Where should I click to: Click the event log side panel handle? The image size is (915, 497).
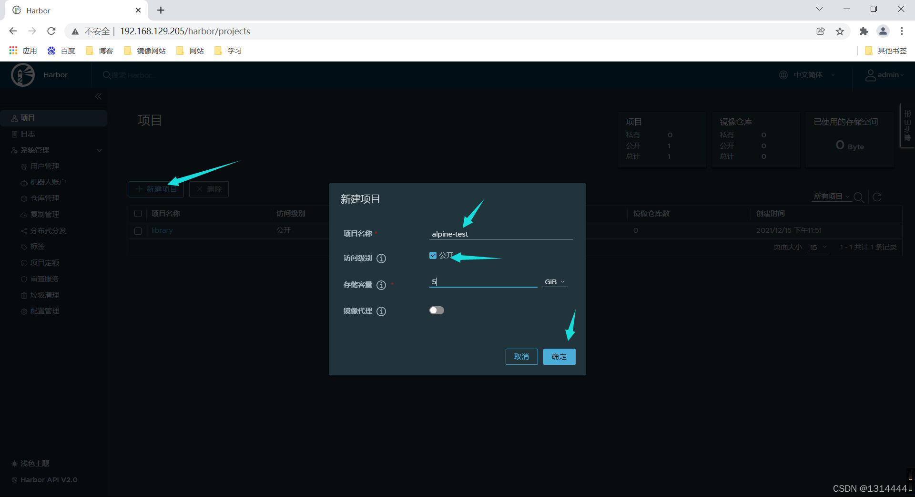pyautogui.click(x=907, y=126)
